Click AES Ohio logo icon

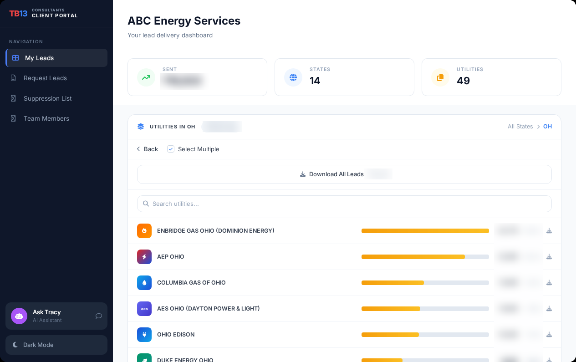point(144,309)
